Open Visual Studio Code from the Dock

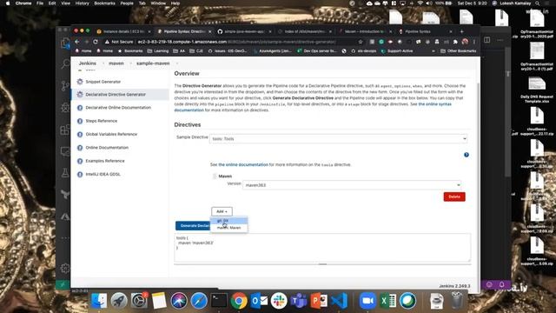340,301
